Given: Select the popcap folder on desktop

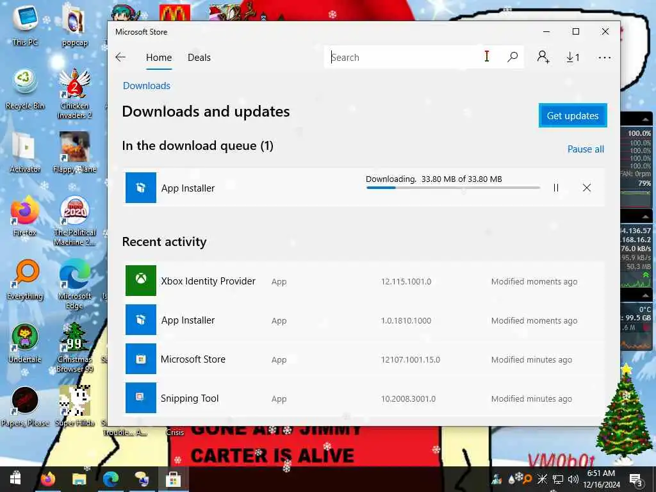Looking at the screenshot, I should point(74,26).
